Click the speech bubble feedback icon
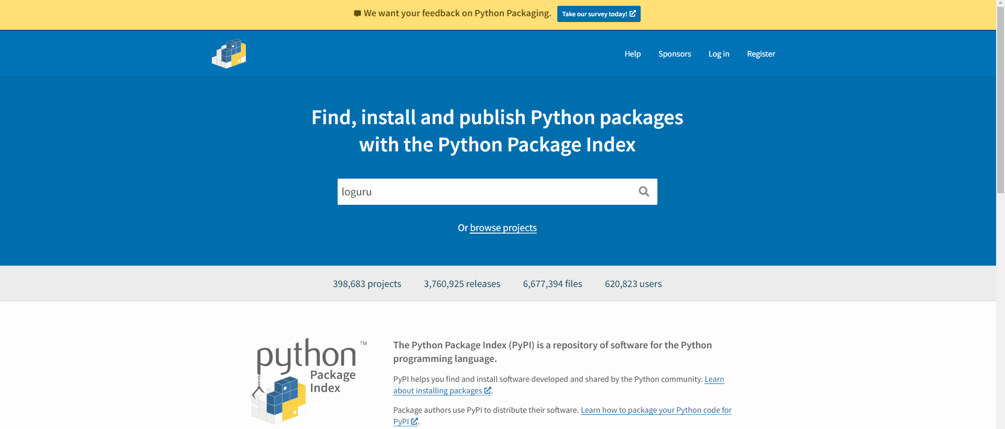This screenshot has width=1005, height=429. [x=358, y=14]
